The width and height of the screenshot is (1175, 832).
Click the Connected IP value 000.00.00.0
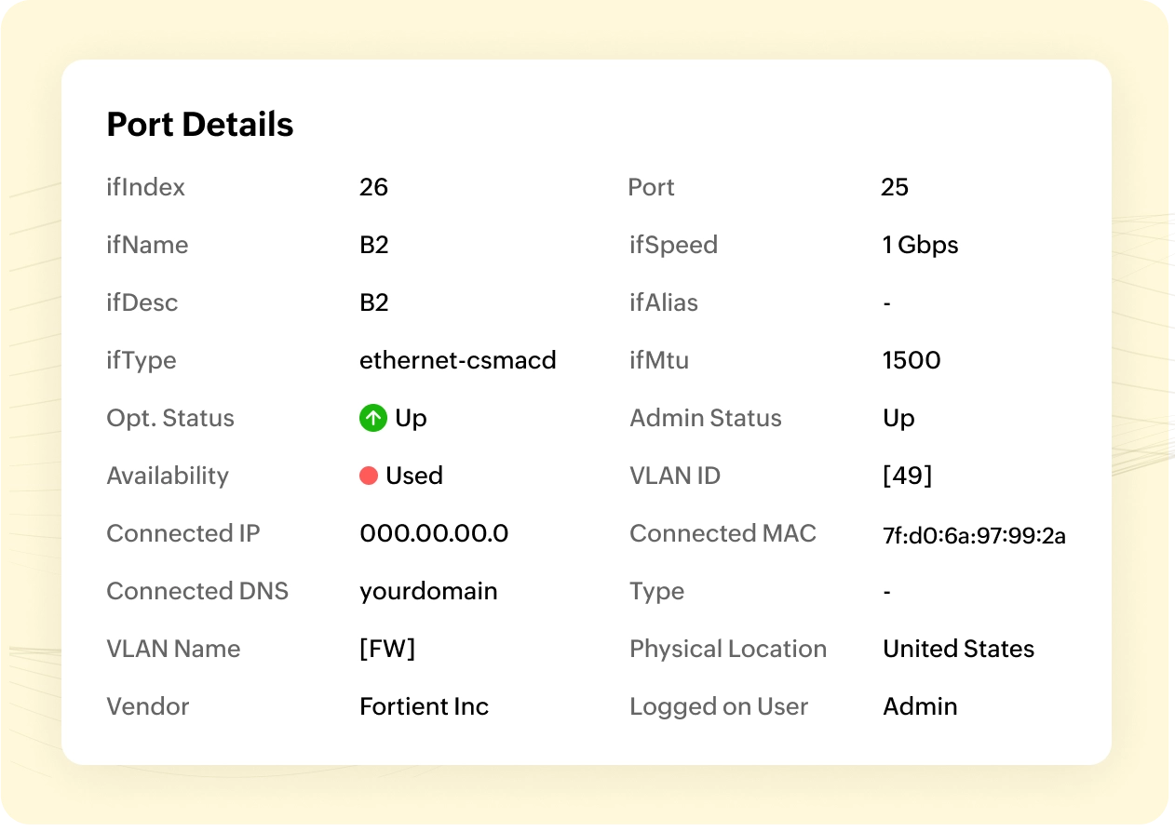pyautogui.click(x=434, y=533)
